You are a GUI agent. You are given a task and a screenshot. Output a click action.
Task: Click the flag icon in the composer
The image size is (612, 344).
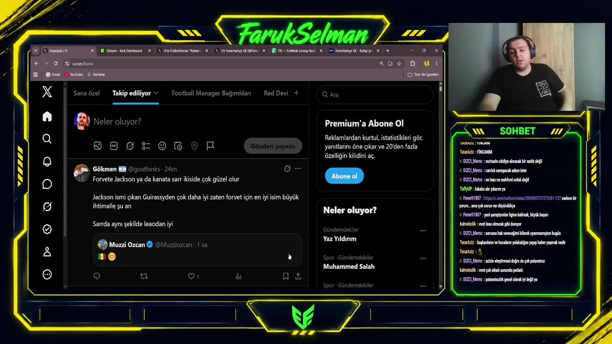point(210,146)
